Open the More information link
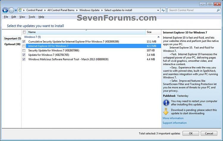The width and height of the screenshot is (223, 141). point(173,118)
